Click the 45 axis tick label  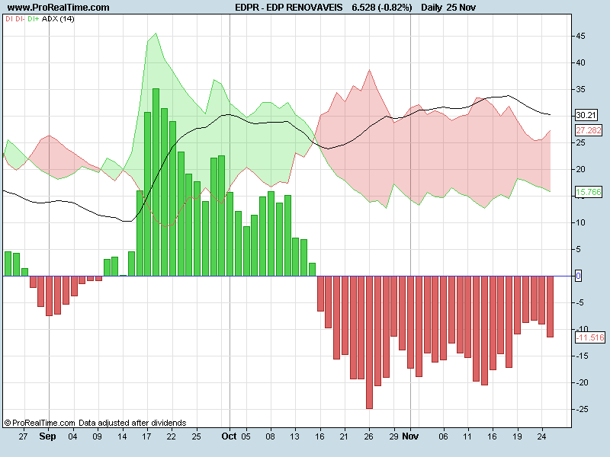coord(580,36)
